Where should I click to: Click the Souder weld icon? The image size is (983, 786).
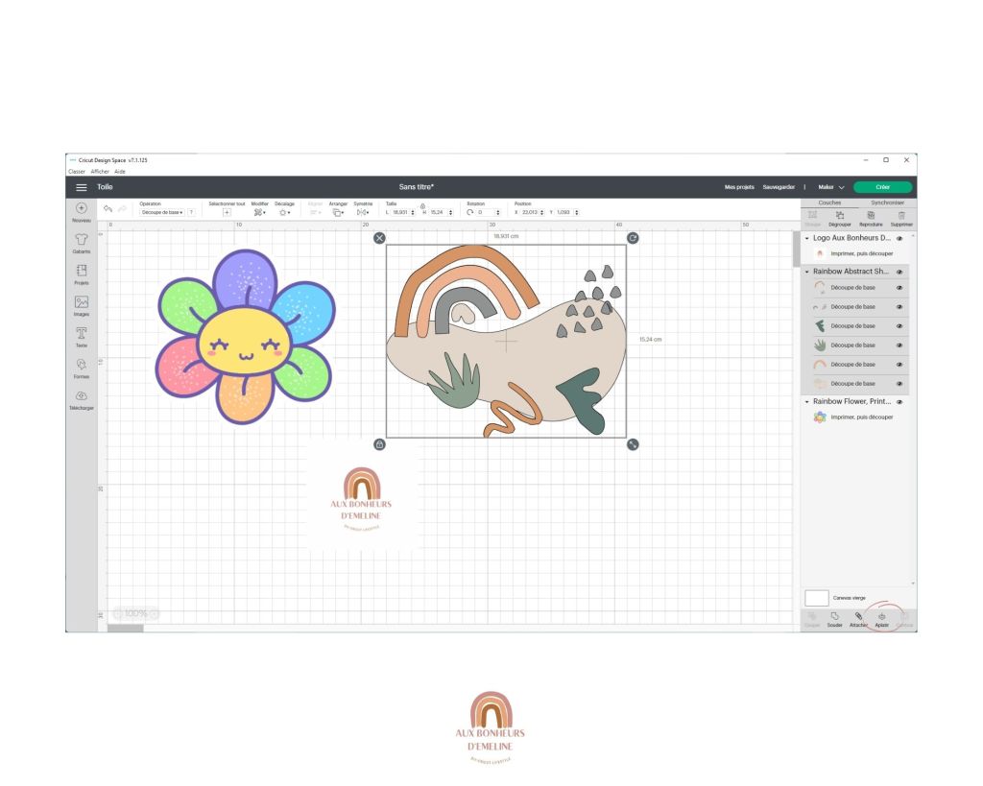tap(834, 615)
